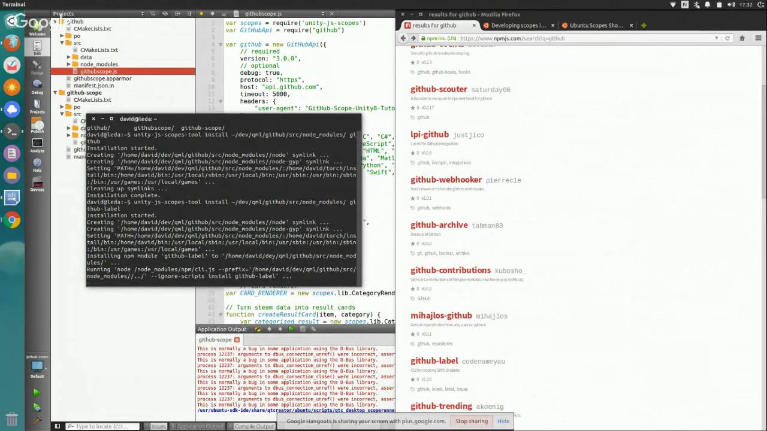This screenshot has width=767, height=431.
Task: Open the Firefox URL history dropdown arrow
Action: pos(716,38)
